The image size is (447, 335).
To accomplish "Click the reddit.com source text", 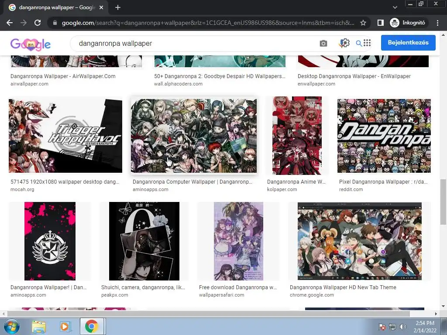I will tap(351, 189).
